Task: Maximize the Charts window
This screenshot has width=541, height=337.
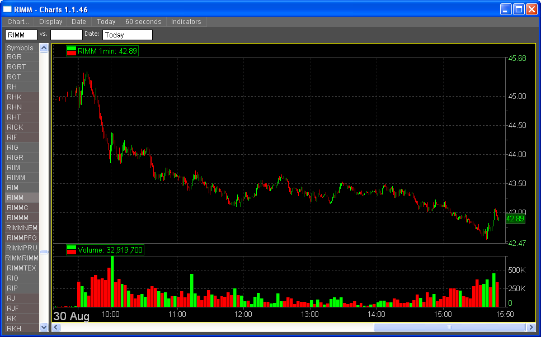Action: pos(519,10)
